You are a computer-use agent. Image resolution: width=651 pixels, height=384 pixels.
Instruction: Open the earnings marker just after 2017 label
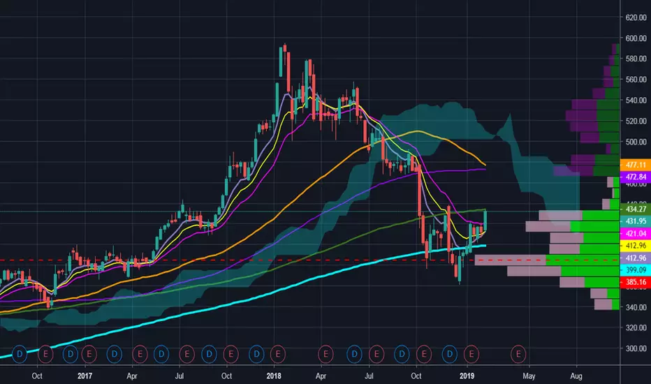coord(89,354)
